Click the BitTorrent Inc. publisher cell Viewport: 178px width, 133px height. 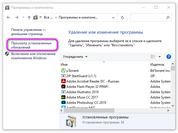(160, 71)
